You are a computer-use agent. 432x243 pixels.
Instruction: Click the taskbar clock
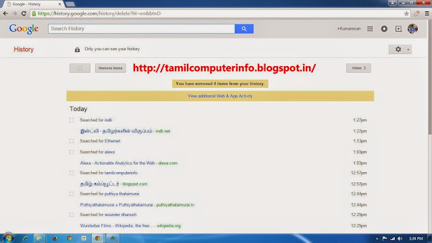(x=416, y=238)
